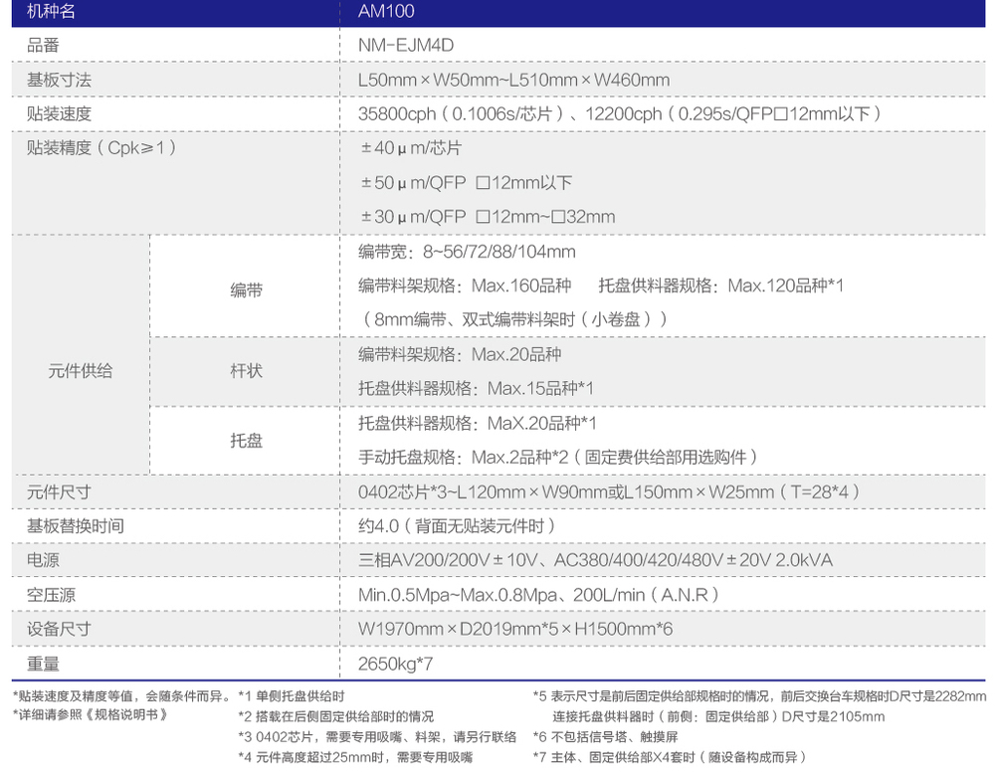Click the ±30μm/QFP accuracy line
Screen dimensions: 995x774
(488, 217)
